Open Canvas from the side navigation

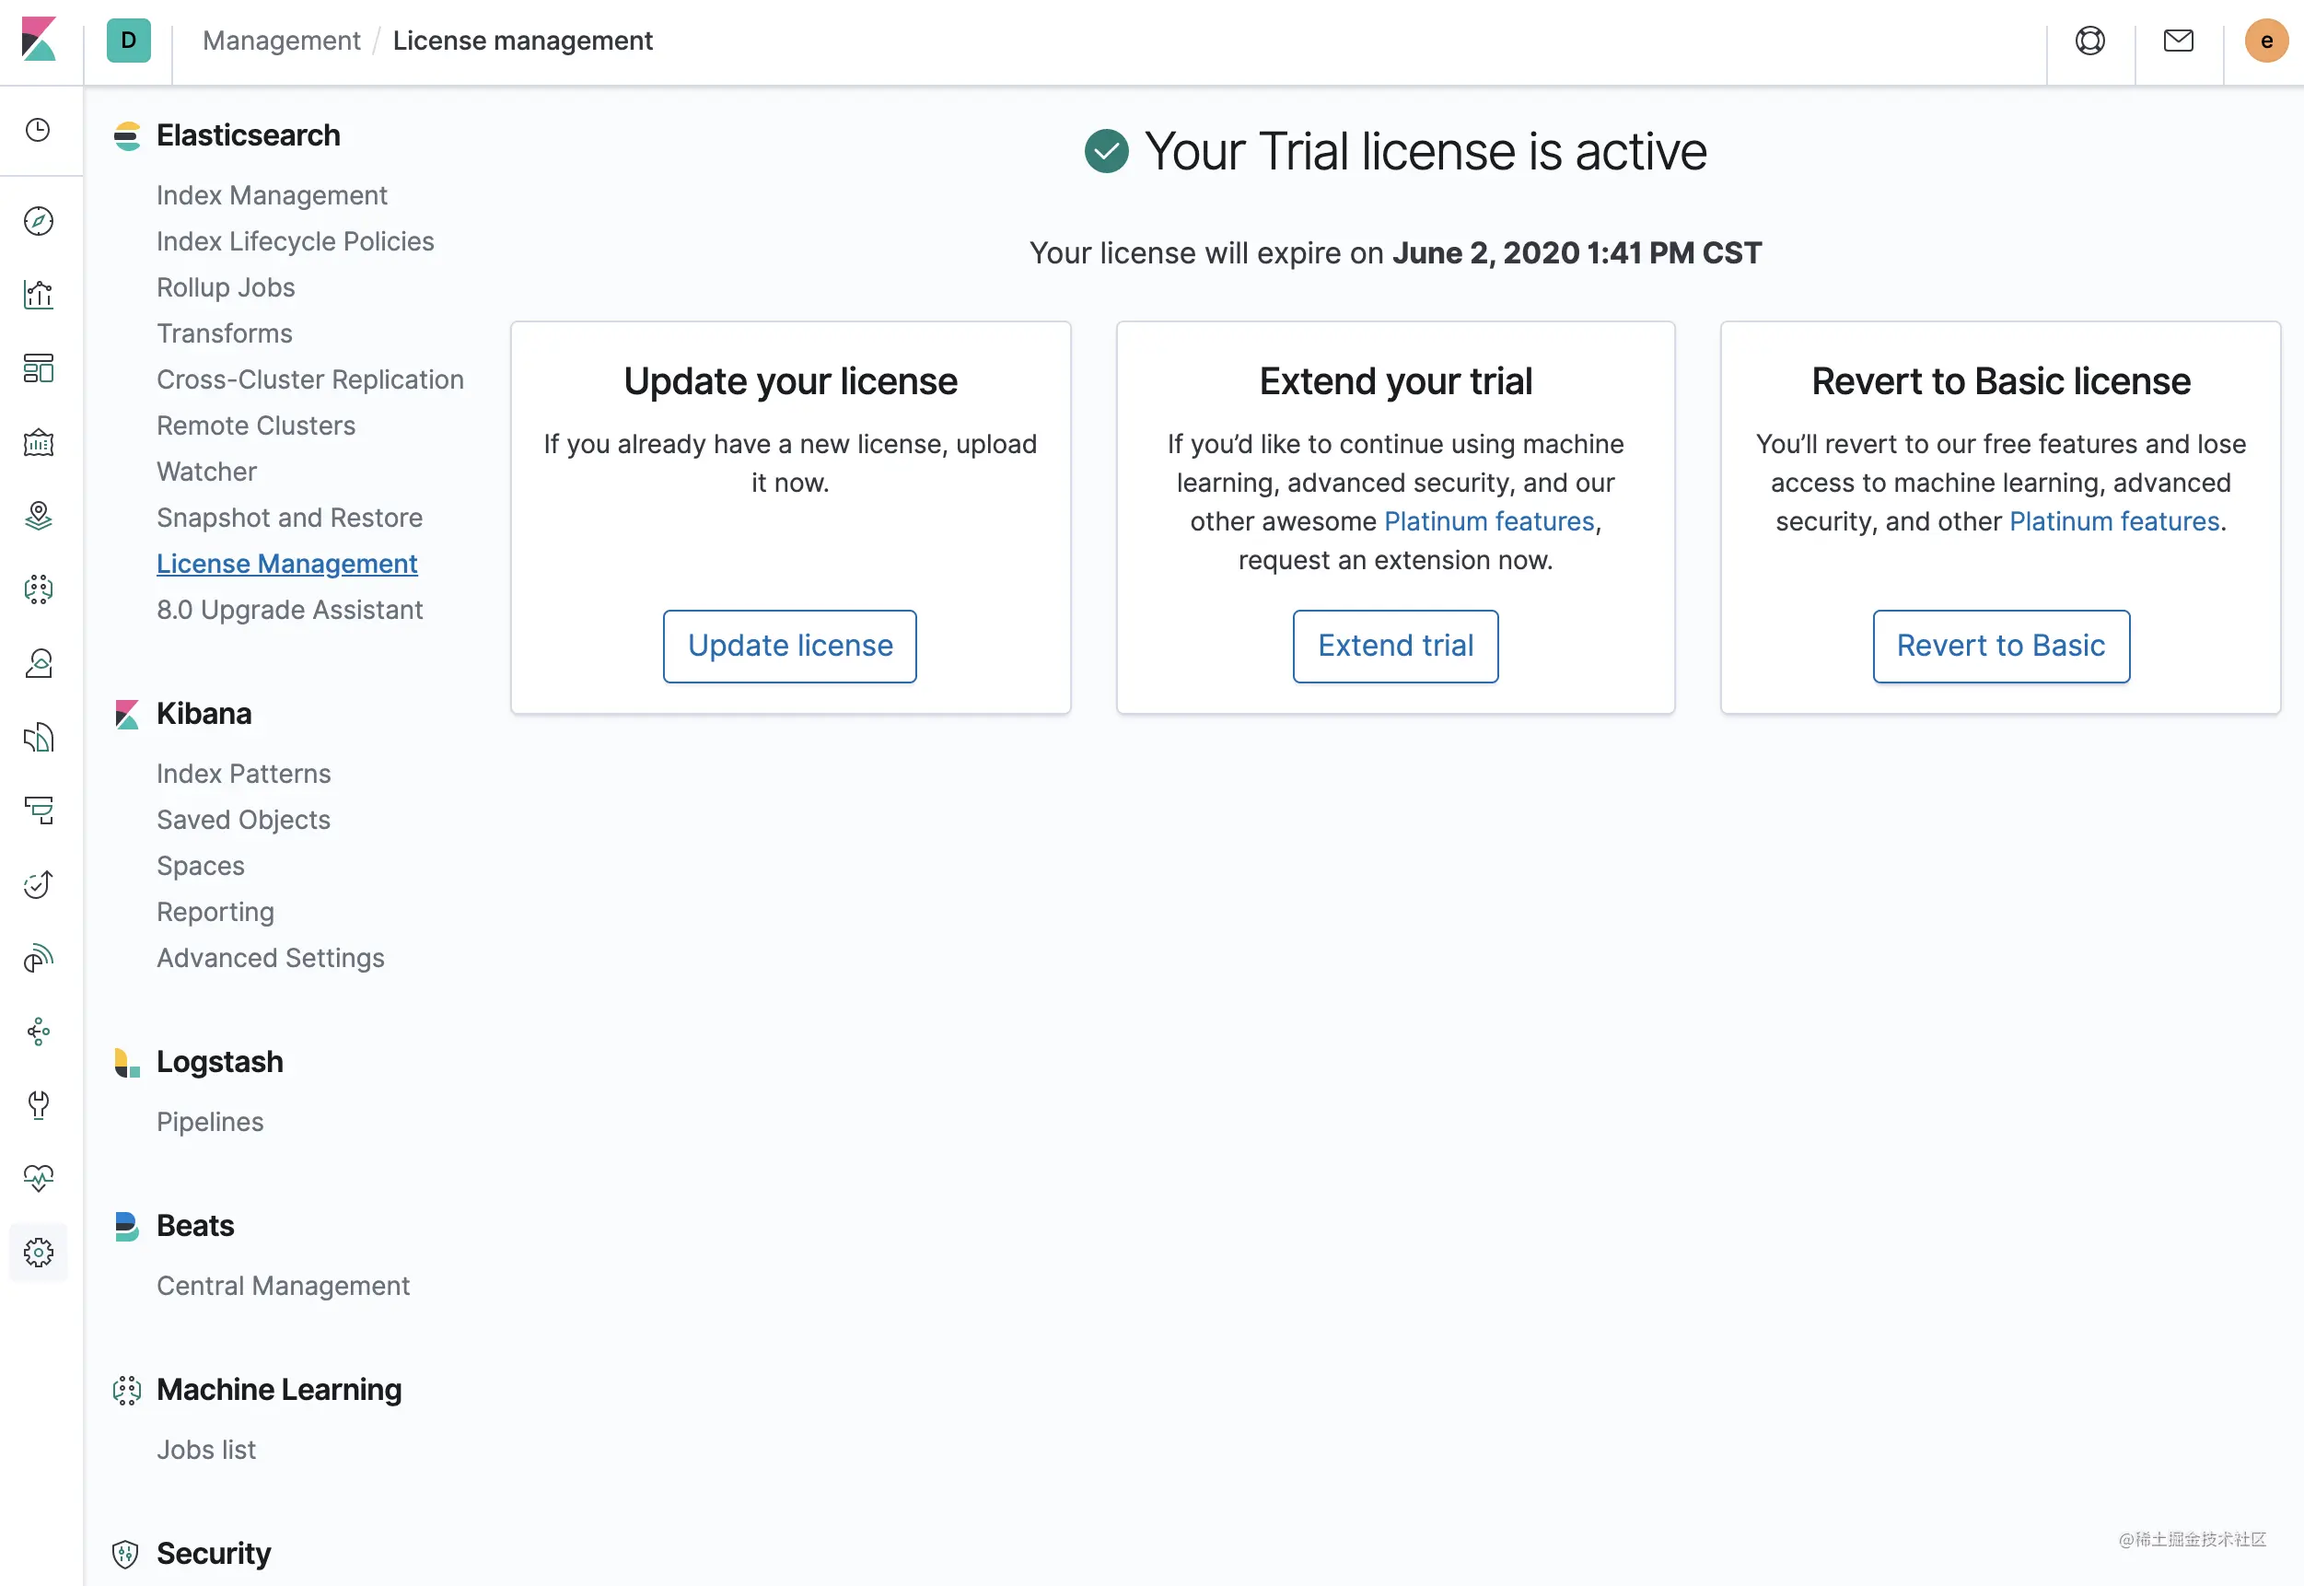pos(39,441)
